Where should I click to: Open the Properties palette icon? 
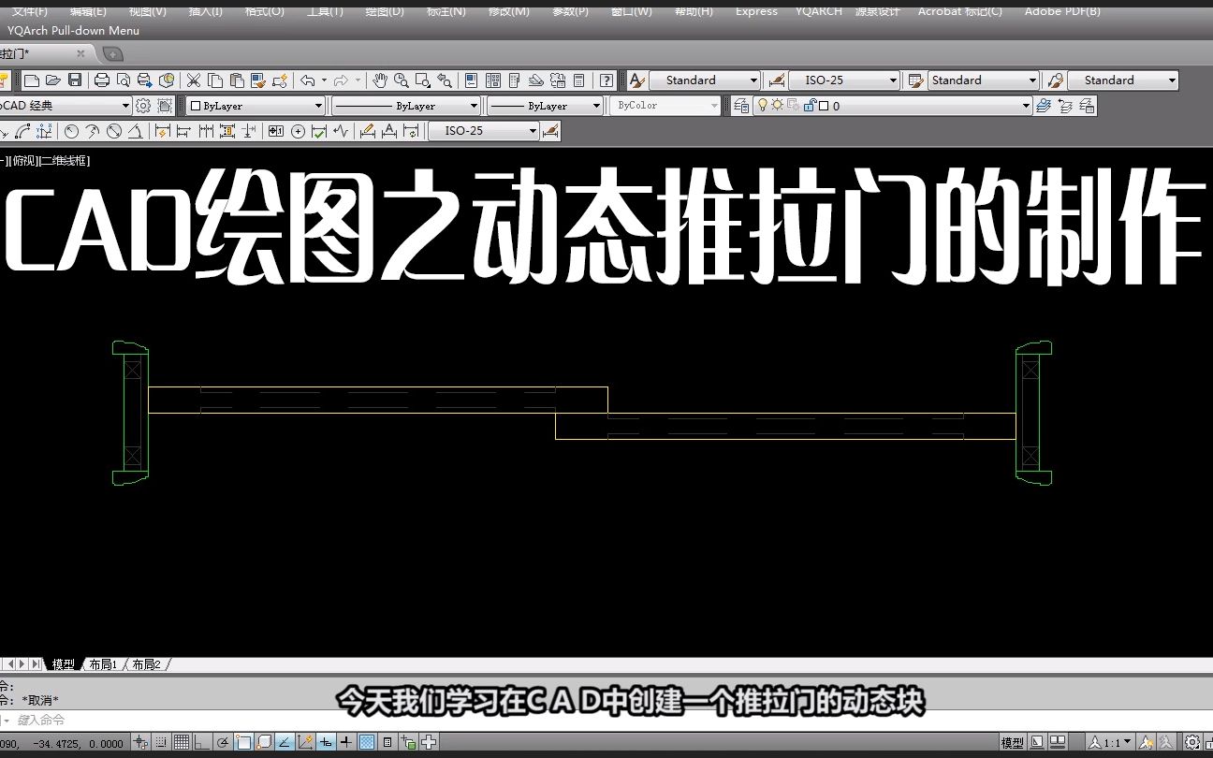(x=471, y=80)
